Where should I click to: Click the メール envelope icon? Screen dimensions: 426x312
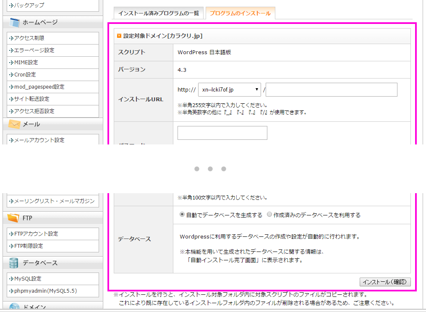(14, 124)
